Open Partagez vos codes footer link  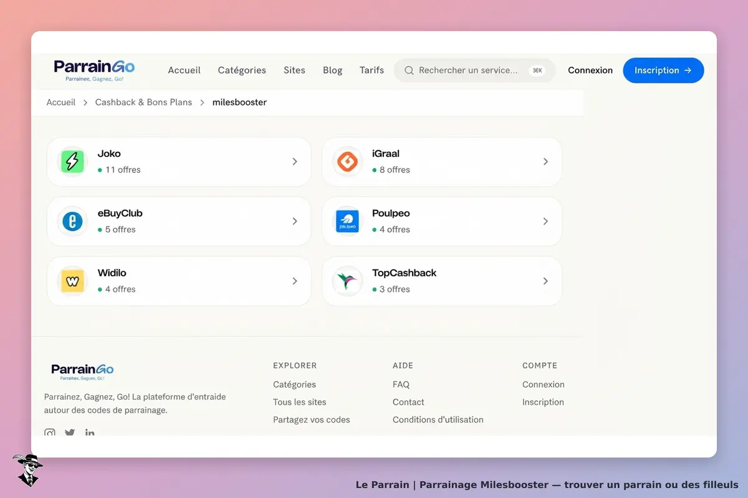[312, 420]
